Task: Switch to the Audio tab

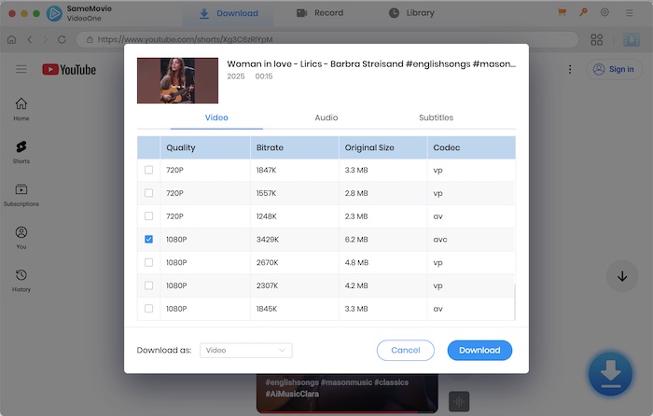Action: coord(326,118)
